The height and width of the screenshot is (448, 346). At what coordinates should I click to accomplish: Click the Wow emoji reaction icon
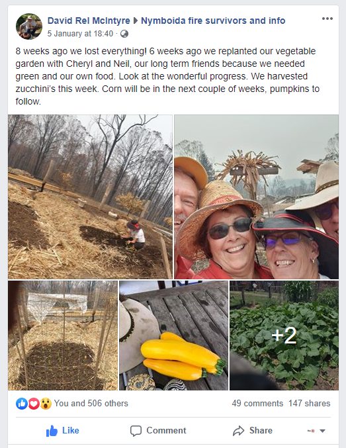46,404
